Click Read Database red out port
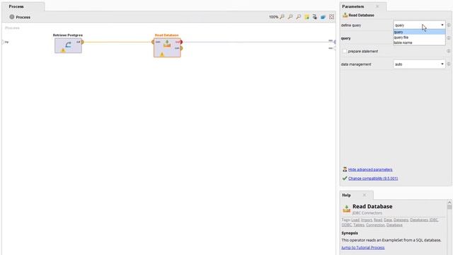 click(181, 42)
